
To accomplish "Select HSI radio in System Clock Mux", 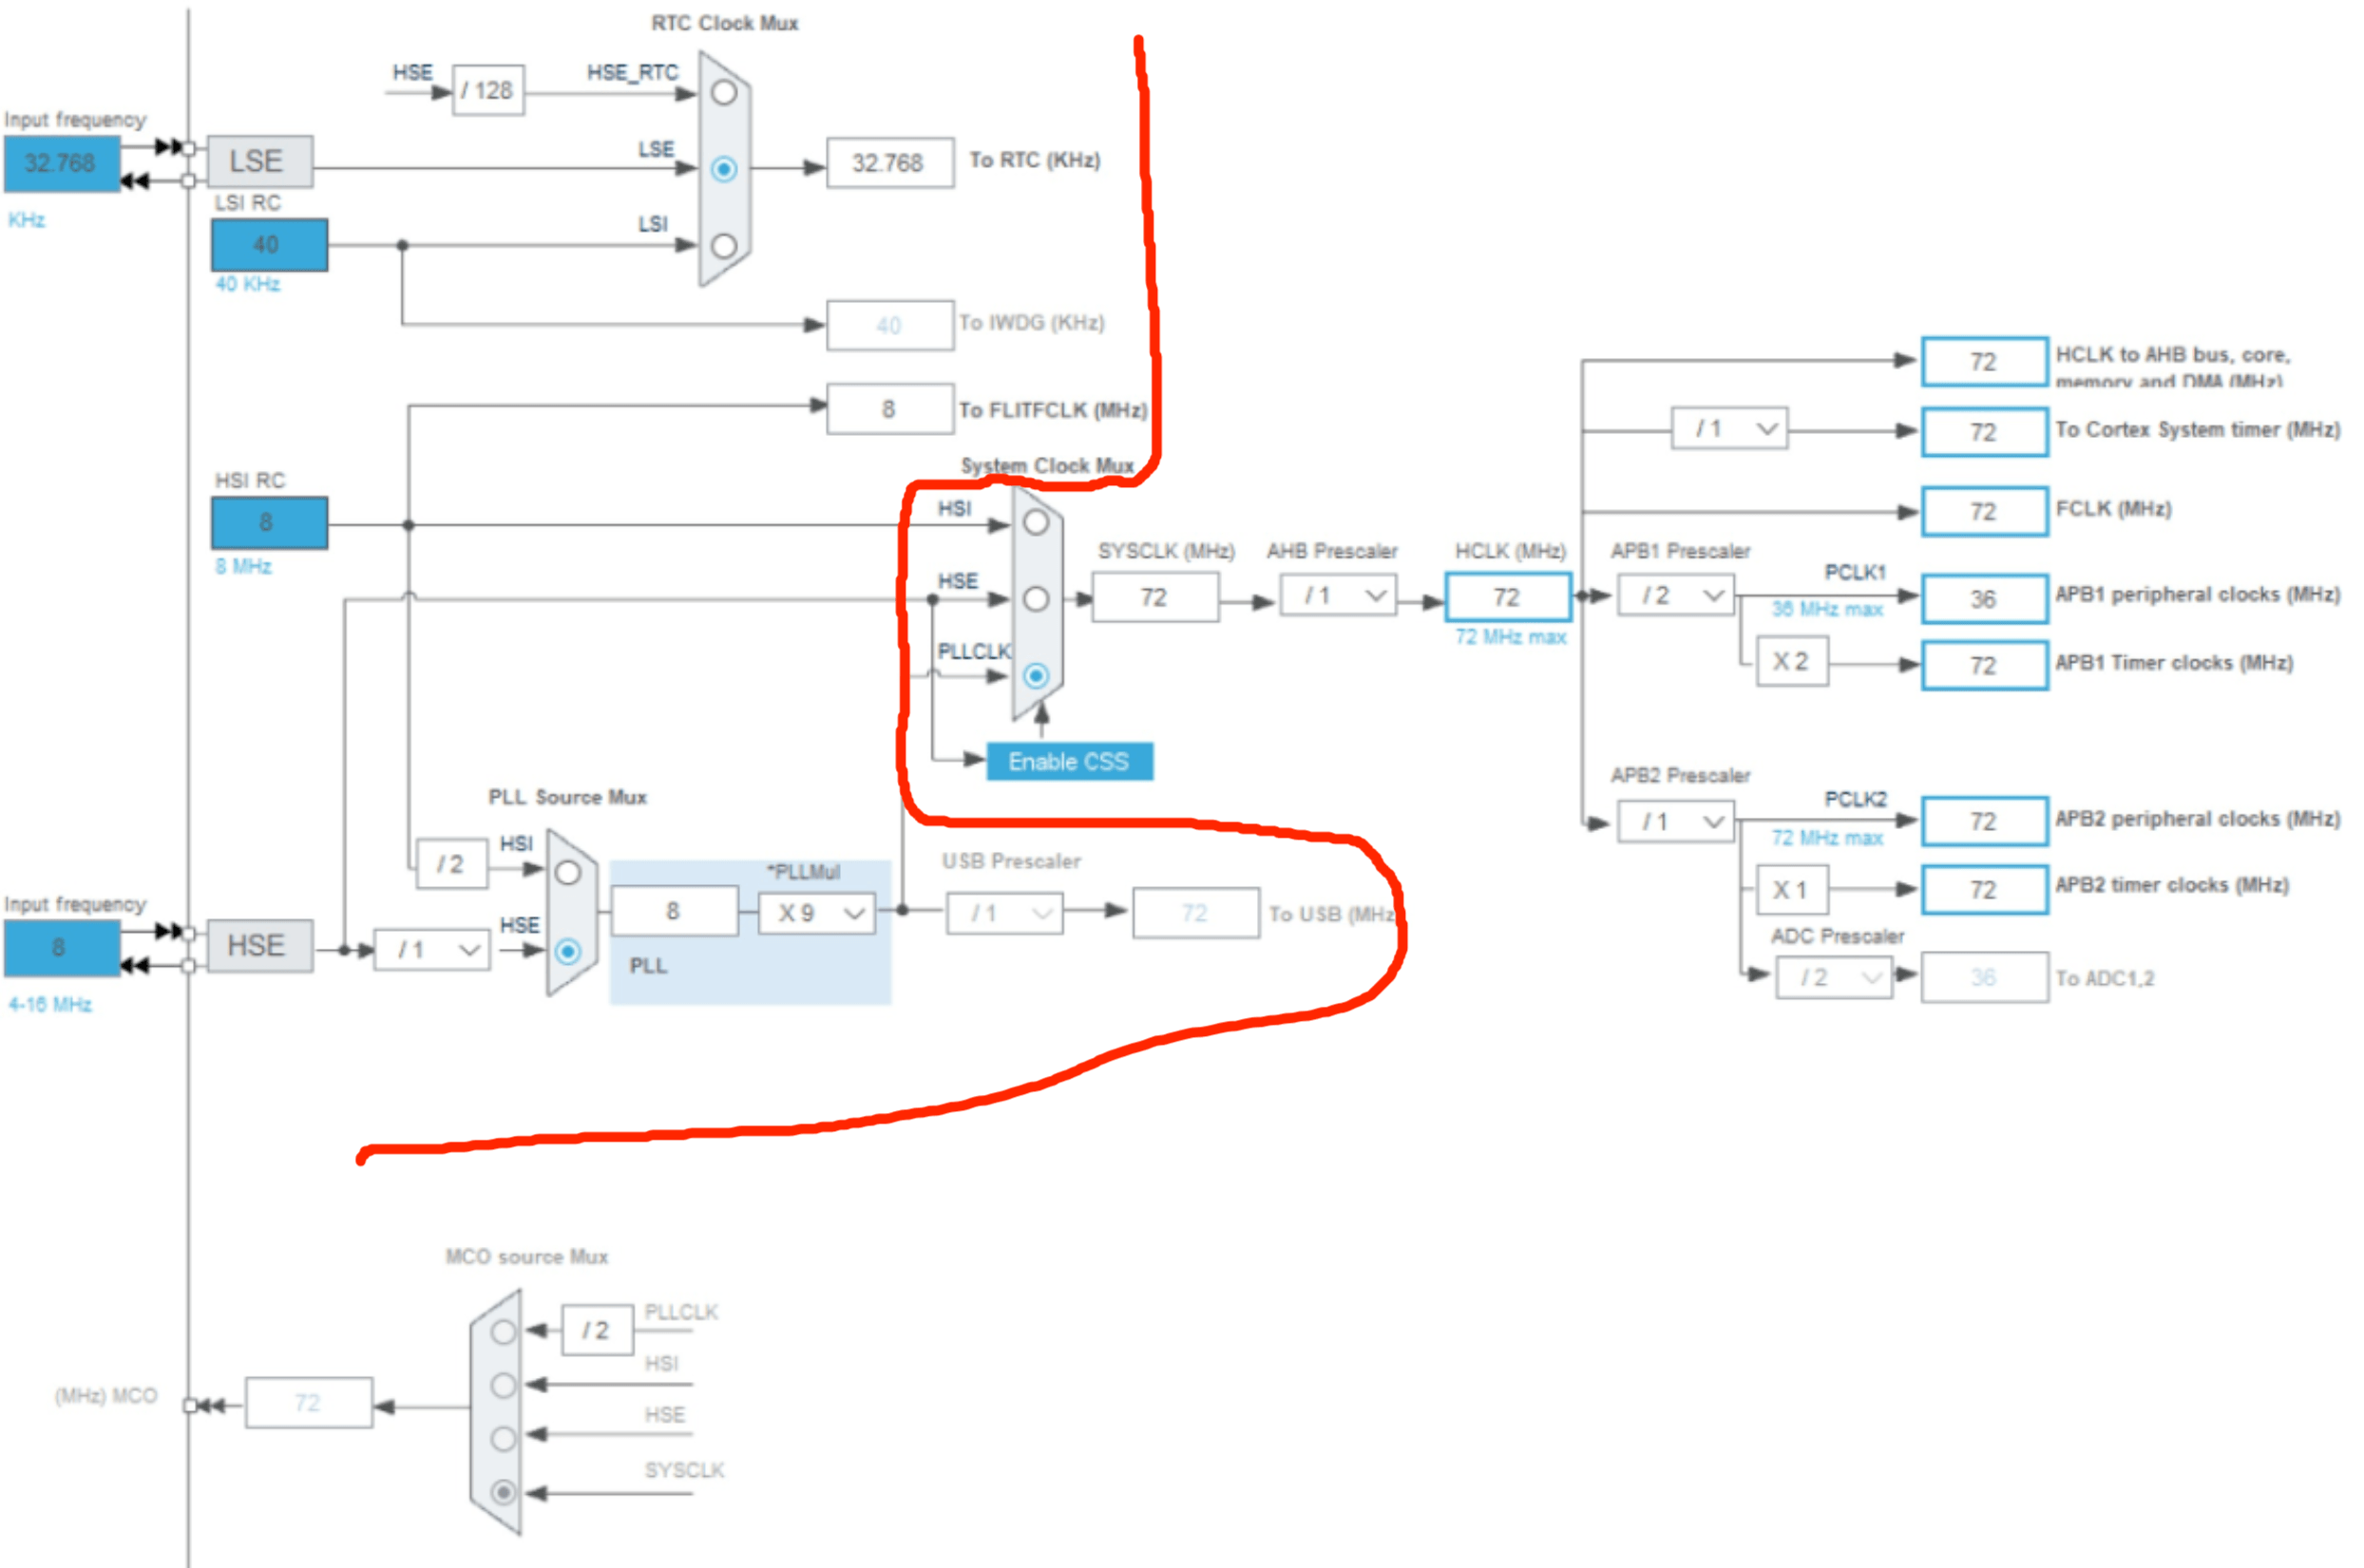I will pos(1036,522).
